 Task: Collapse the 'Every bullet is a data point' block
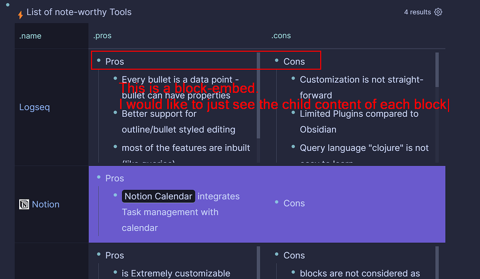point(114,79)
